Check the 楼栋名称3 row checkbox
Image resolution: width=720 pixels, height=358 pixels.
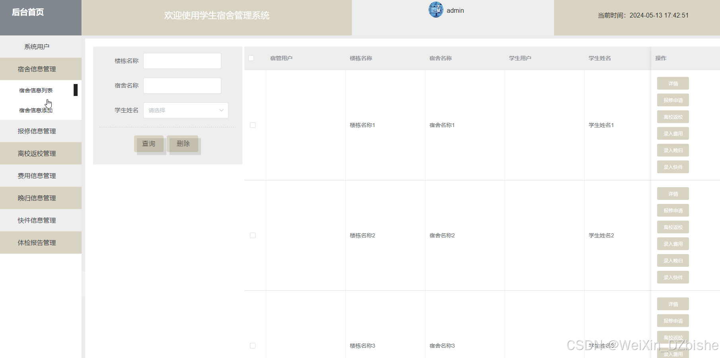tap(253, 346)
